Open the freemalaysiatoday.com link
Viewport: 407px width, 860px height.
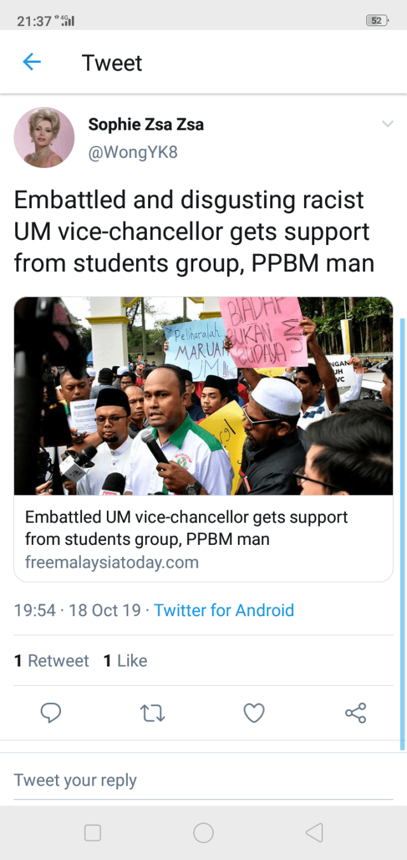coord(112,563)
